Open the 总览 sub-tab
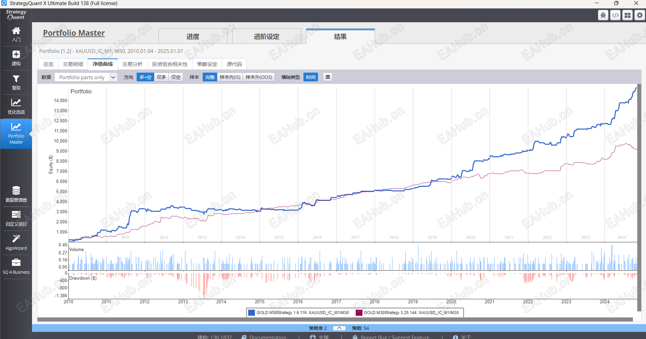646x339 pixels. point(49,64)
